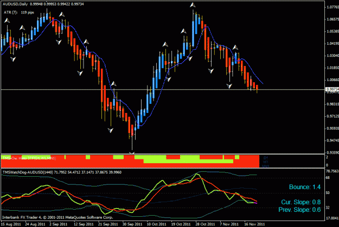This screenshot has height=227, width=339.
Task: Click the 32 level on oscillator scale
Action: click(328, 208)
